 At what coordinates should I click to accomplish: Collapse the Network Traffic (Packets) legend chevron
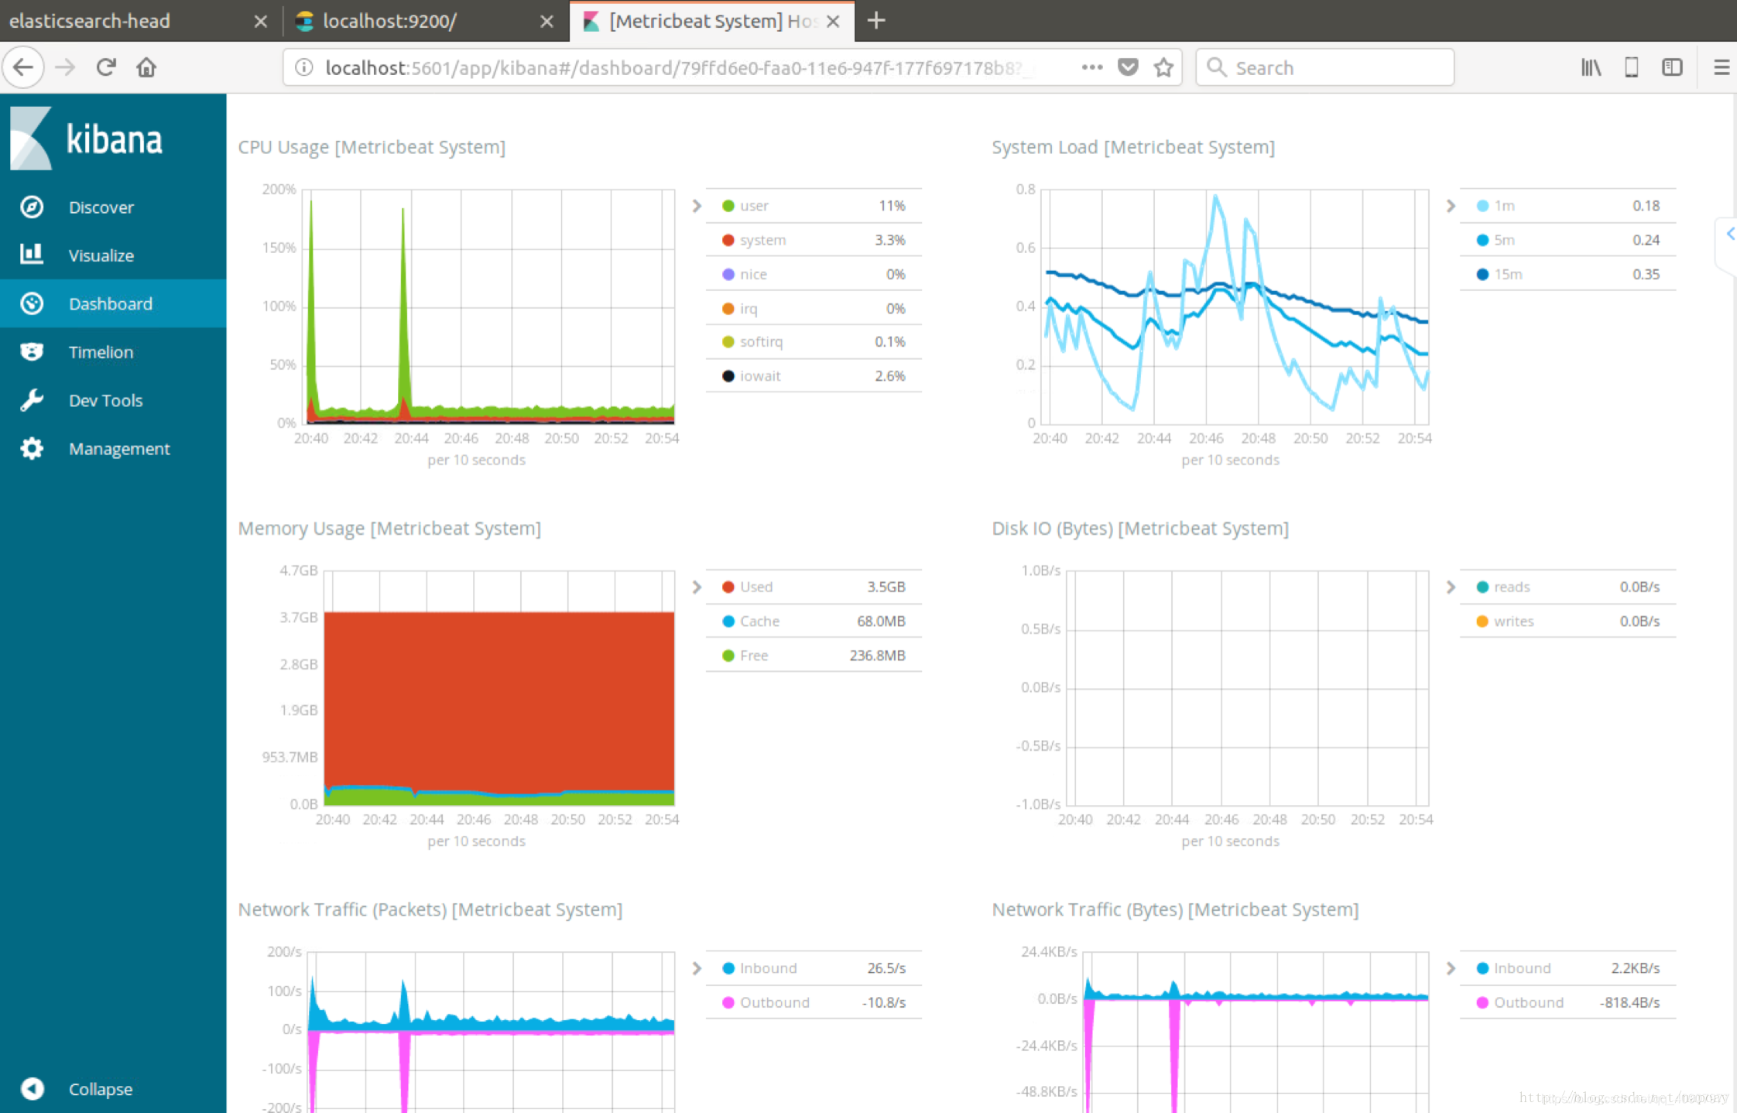[x=697, y=968]
